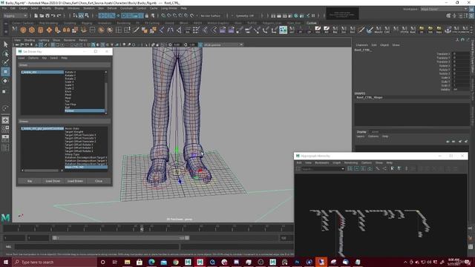Click the driven list horizontal scrollbar

[x=42, y=171]
